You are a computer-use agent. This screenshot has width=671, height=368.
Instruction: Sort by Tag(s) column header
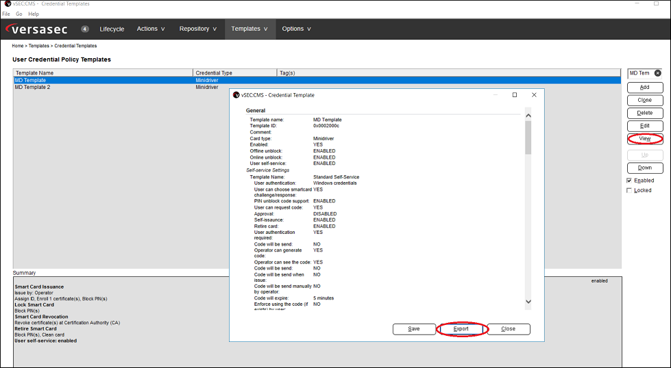tap(448, 73)
